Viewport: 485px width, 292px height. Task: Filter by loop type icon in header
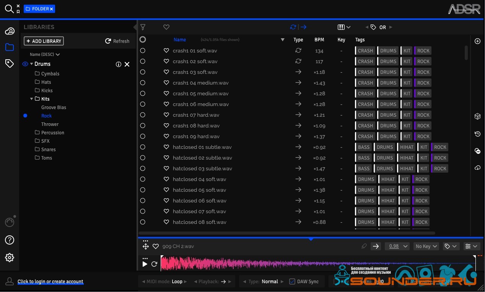(x=293, y=27)
